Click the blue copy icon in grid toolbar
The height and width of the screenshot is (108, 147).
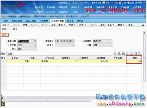click(115, 54)
